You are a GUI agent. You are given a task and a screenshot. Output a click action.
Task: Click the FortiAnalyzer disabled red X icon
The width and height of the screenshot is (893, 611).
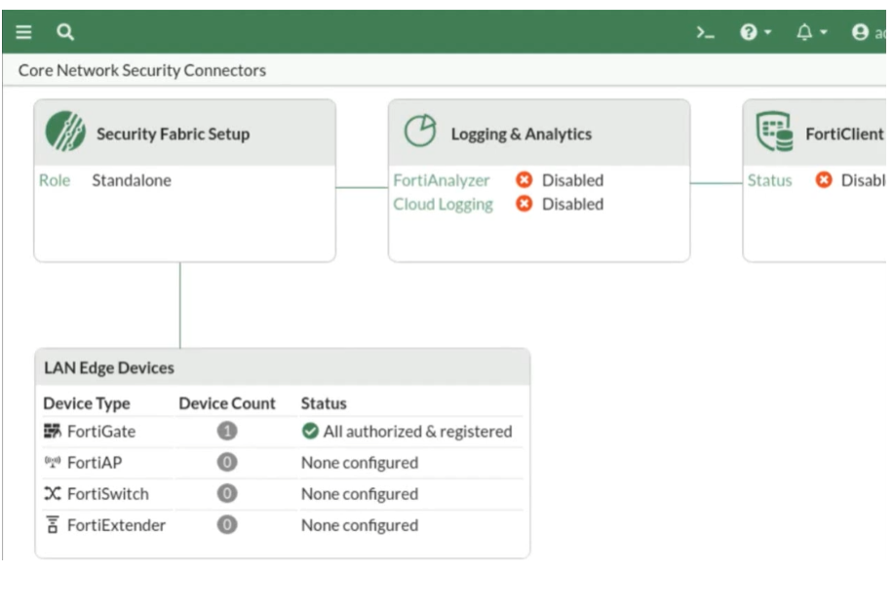click(x=524, y=180)
